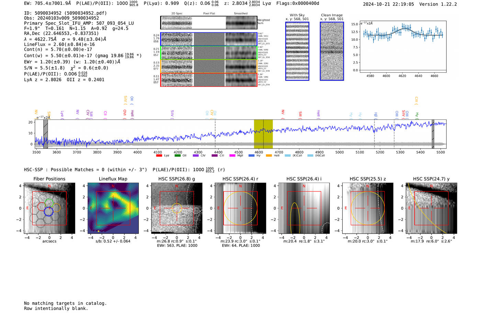Open the HSC SSP(25.5) z image
This screenshot has width=481, height=327.
click(x=368, y=208)
